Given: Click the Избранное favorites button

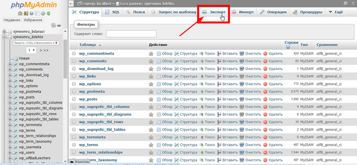Looking at the screenshot, I should click(x=33, y=20).
